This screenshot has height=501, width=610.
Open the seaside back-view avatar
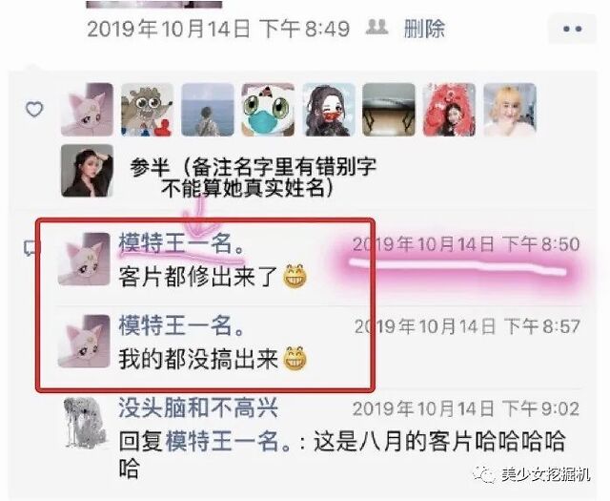click(x=208, y=110)
